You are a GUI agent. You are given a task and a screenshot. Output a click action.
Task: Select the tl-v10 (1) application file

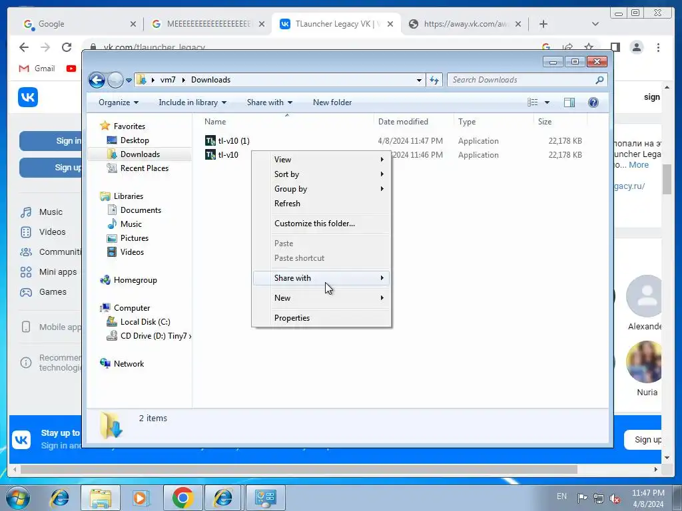coord(227,141)
